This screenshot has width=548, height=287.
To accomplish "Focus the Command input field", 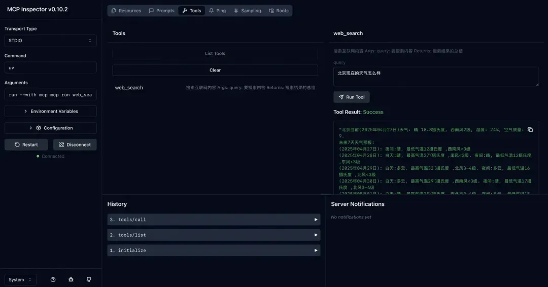I will [x=50, y=68].
